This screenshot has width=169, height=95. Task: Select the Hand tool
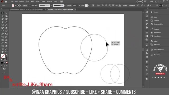[3, 52]
